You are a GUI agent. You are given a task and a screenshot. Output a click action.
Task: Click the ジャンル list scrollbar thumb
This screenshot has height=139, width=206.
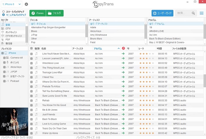click(87, 31)
